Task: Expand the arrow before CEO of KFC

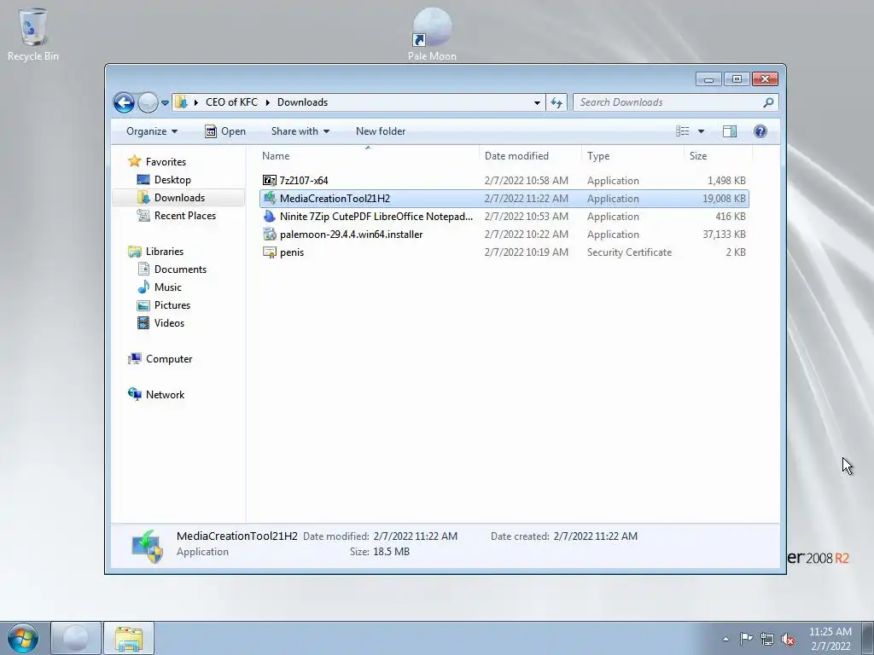Action: pos(196,102)
